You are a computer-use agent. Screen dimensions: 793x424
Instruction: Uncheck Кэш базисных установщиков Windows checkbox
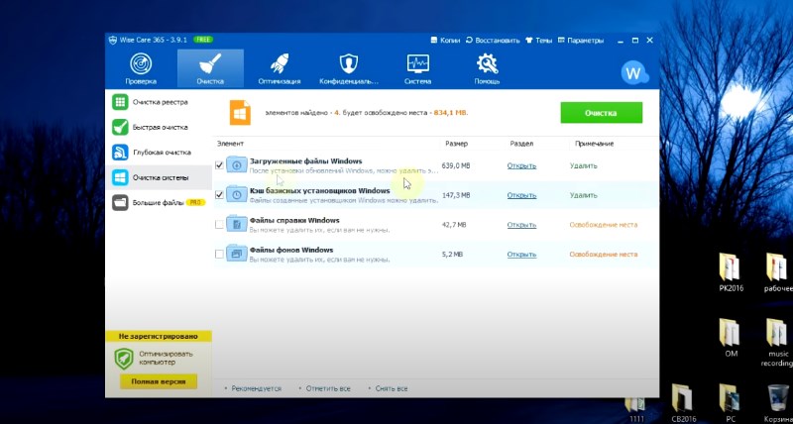[219, 195]
